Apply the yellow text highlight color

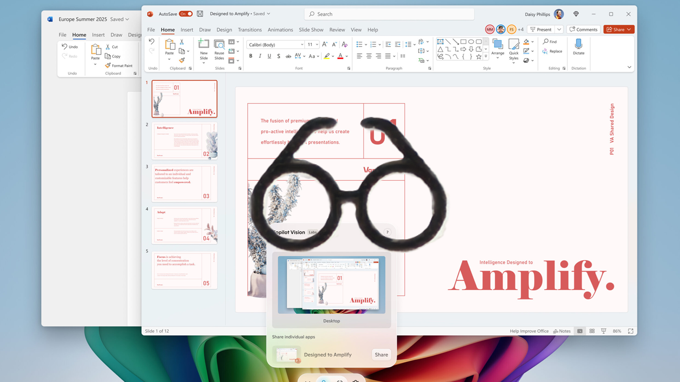click(327, 56)
